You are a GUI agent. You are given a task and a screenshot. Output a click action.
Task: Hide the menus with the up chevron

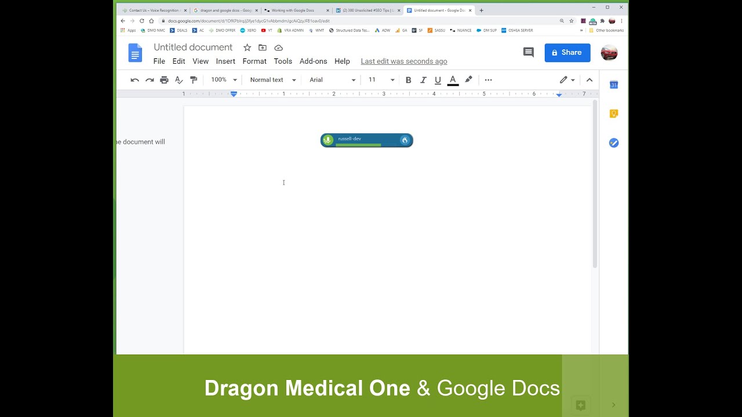[590, 80]
